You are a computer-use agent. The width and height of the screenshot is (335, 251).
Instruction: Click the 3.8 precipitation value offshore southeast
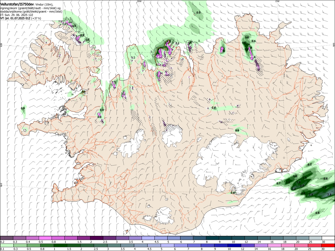(x=329, y=195)
